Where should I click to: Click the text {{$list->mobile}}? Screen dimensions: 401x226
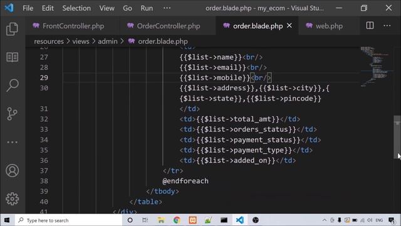coord(215,78)
